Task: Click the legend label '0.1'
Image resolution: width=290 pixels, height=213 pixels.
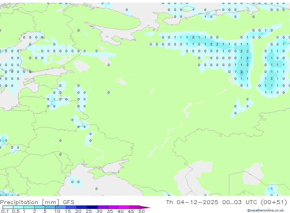Action: [x=5, y=211]
